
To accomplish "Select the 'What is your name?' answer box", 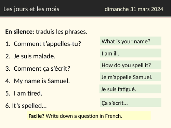I will 131,41.
